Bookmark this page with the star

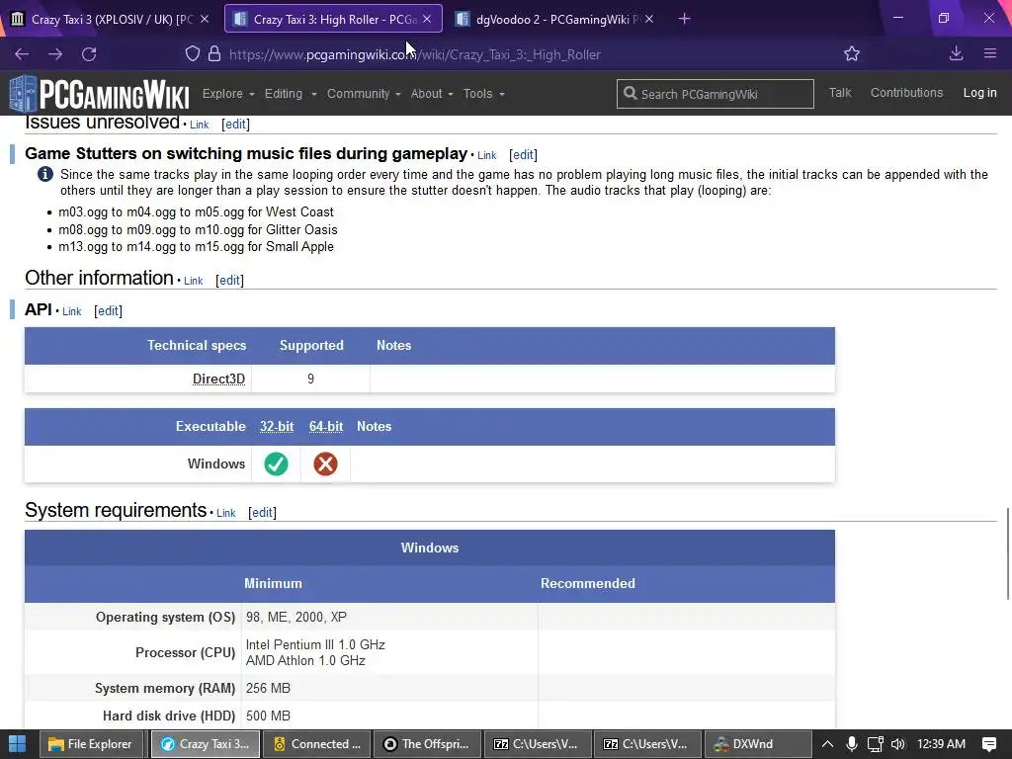pos(852,54)
